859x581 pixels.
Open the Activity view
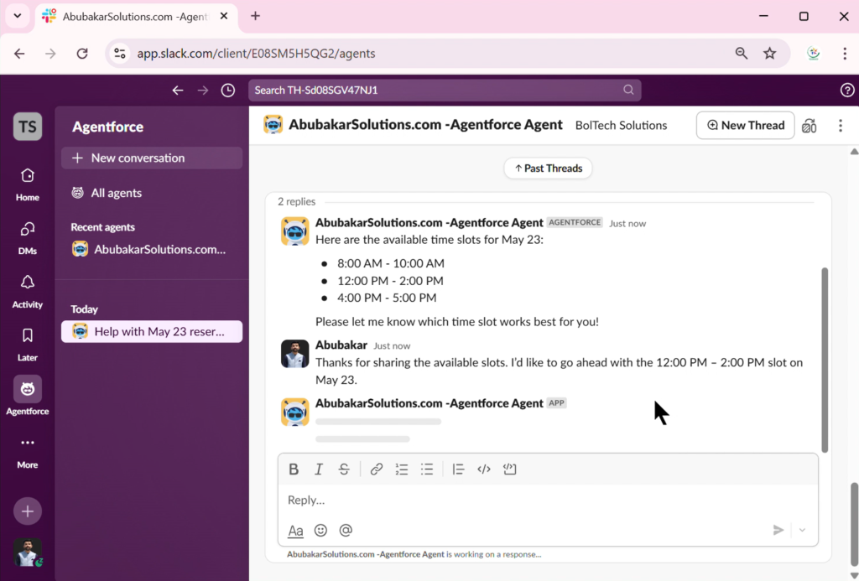tap(28, 292)
